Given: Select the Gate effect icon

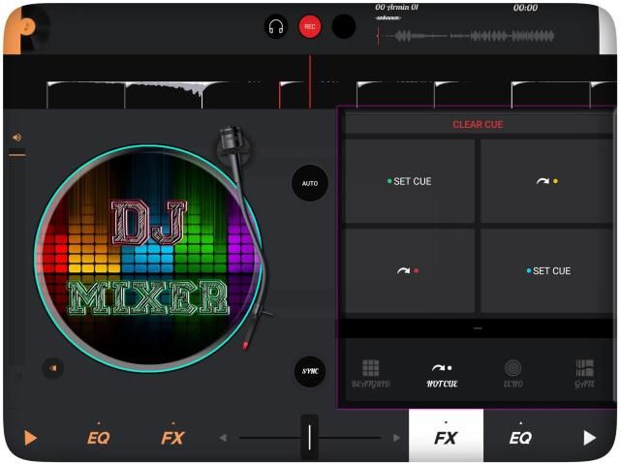Looking at the screenshot, I should pyautogui.click(x=584, y=373).
